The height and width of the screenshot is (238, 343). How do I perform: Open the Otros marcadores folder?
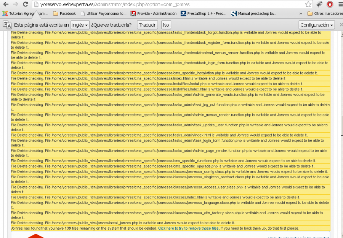click(x=325, y=14)
